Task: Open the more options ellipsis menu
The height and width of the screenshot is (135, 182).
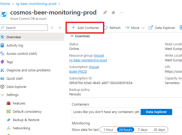Action: pos(122,12)
